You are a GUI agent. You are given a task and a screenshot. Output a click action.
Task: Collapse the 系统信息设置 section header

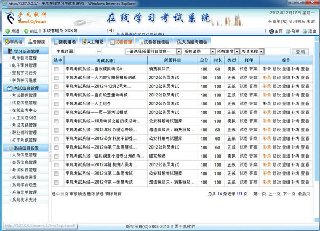click(26, 148)
